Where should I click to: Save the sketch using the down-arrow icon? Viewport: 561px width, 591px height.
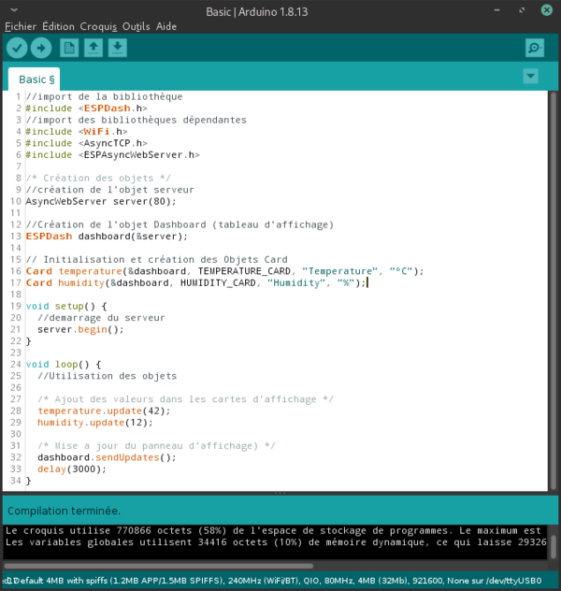pos(118,48)
